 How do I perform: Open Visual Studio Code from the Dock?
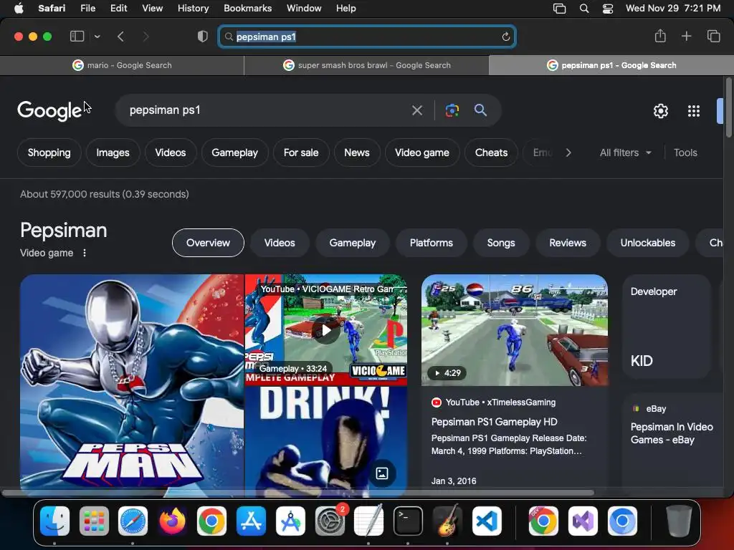point(487,521)
